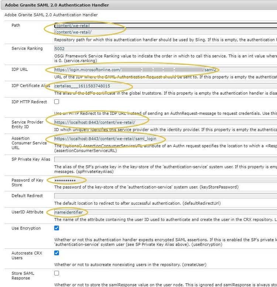Select the IDP Certificate Alias field
Viewport: 277px width, 287px height.
(163, 86)
